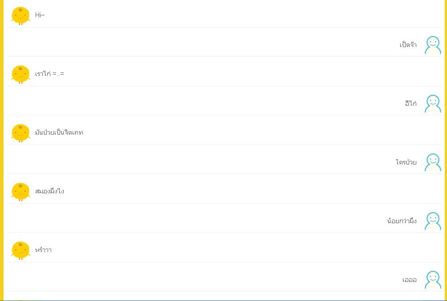Select the user message "ใครป่วย"
This screenshot has height=301, width=447.
(x=406, y=162)
